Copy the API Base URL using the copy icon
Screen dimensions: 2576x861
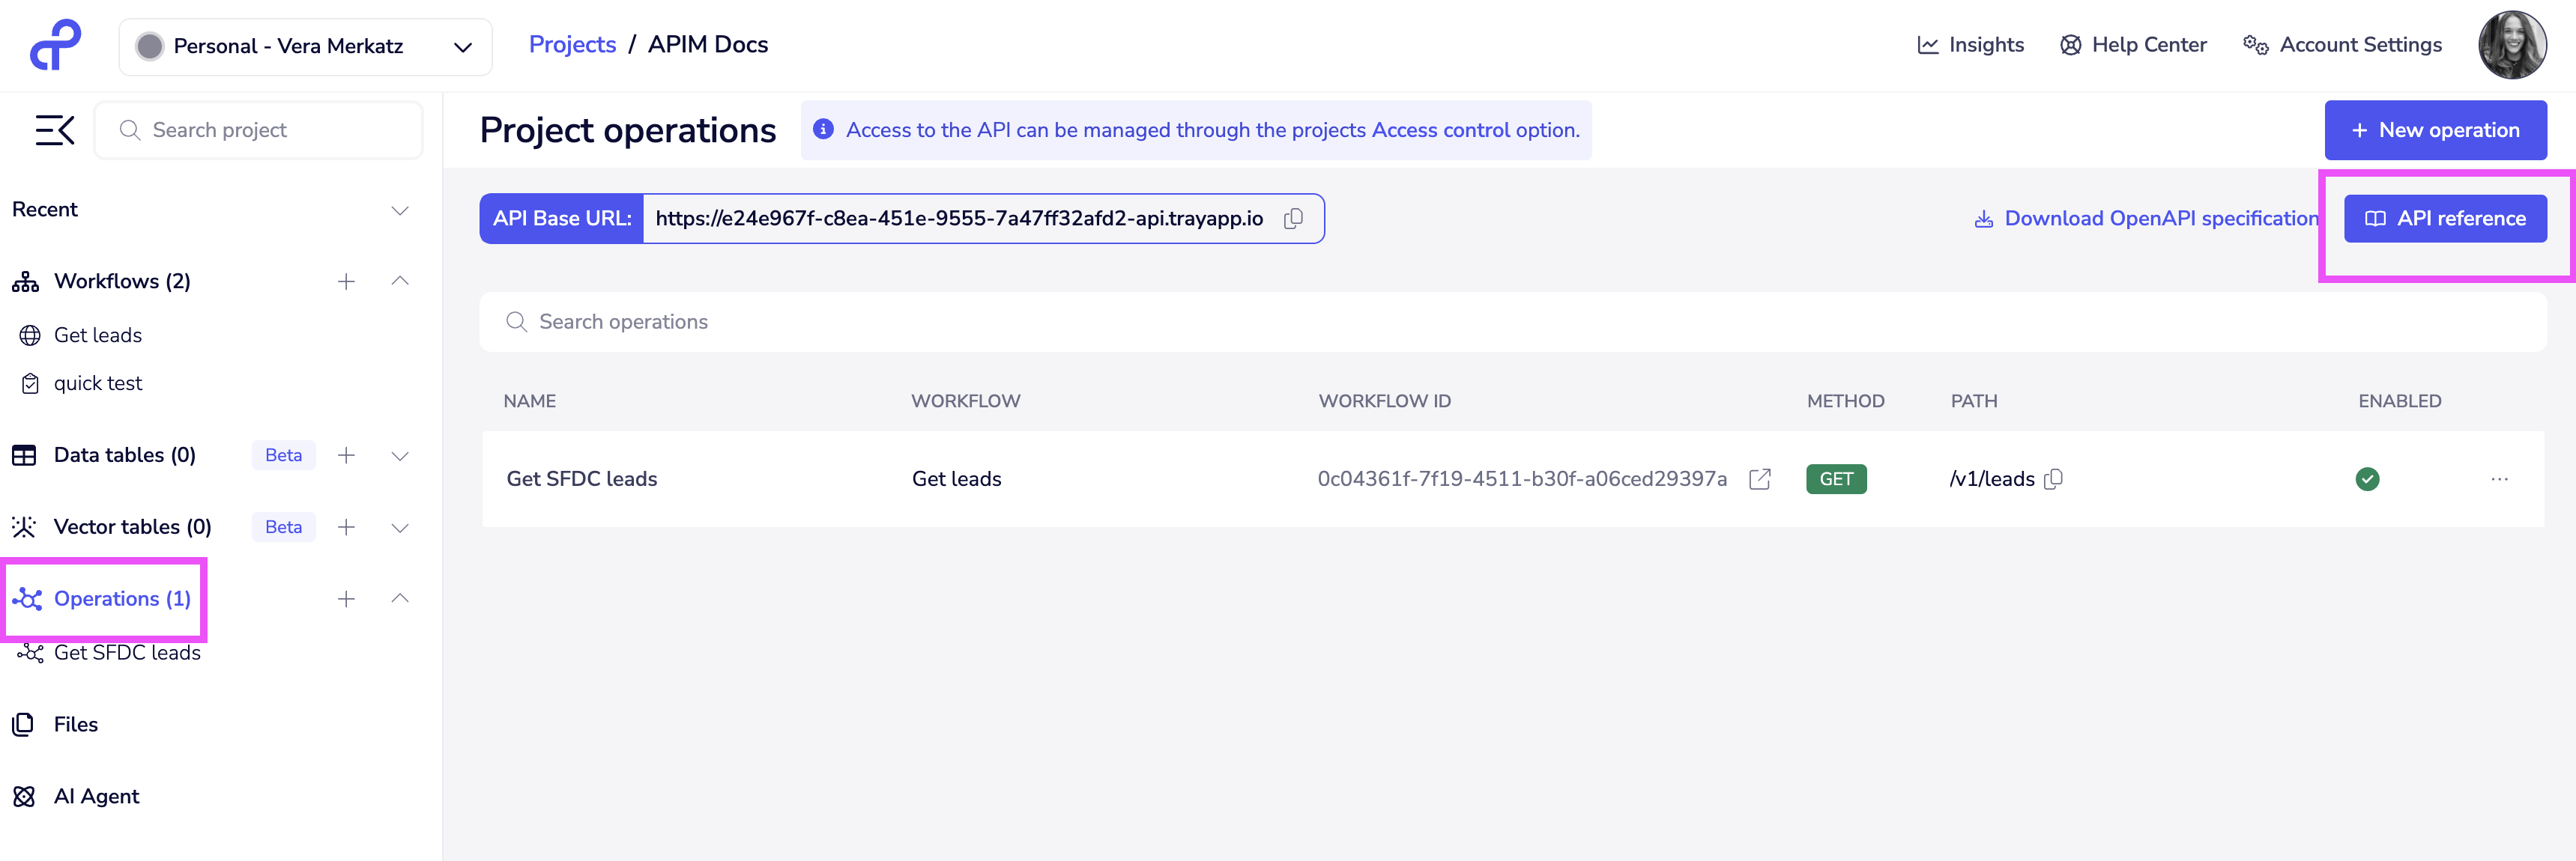[1293, 219]
